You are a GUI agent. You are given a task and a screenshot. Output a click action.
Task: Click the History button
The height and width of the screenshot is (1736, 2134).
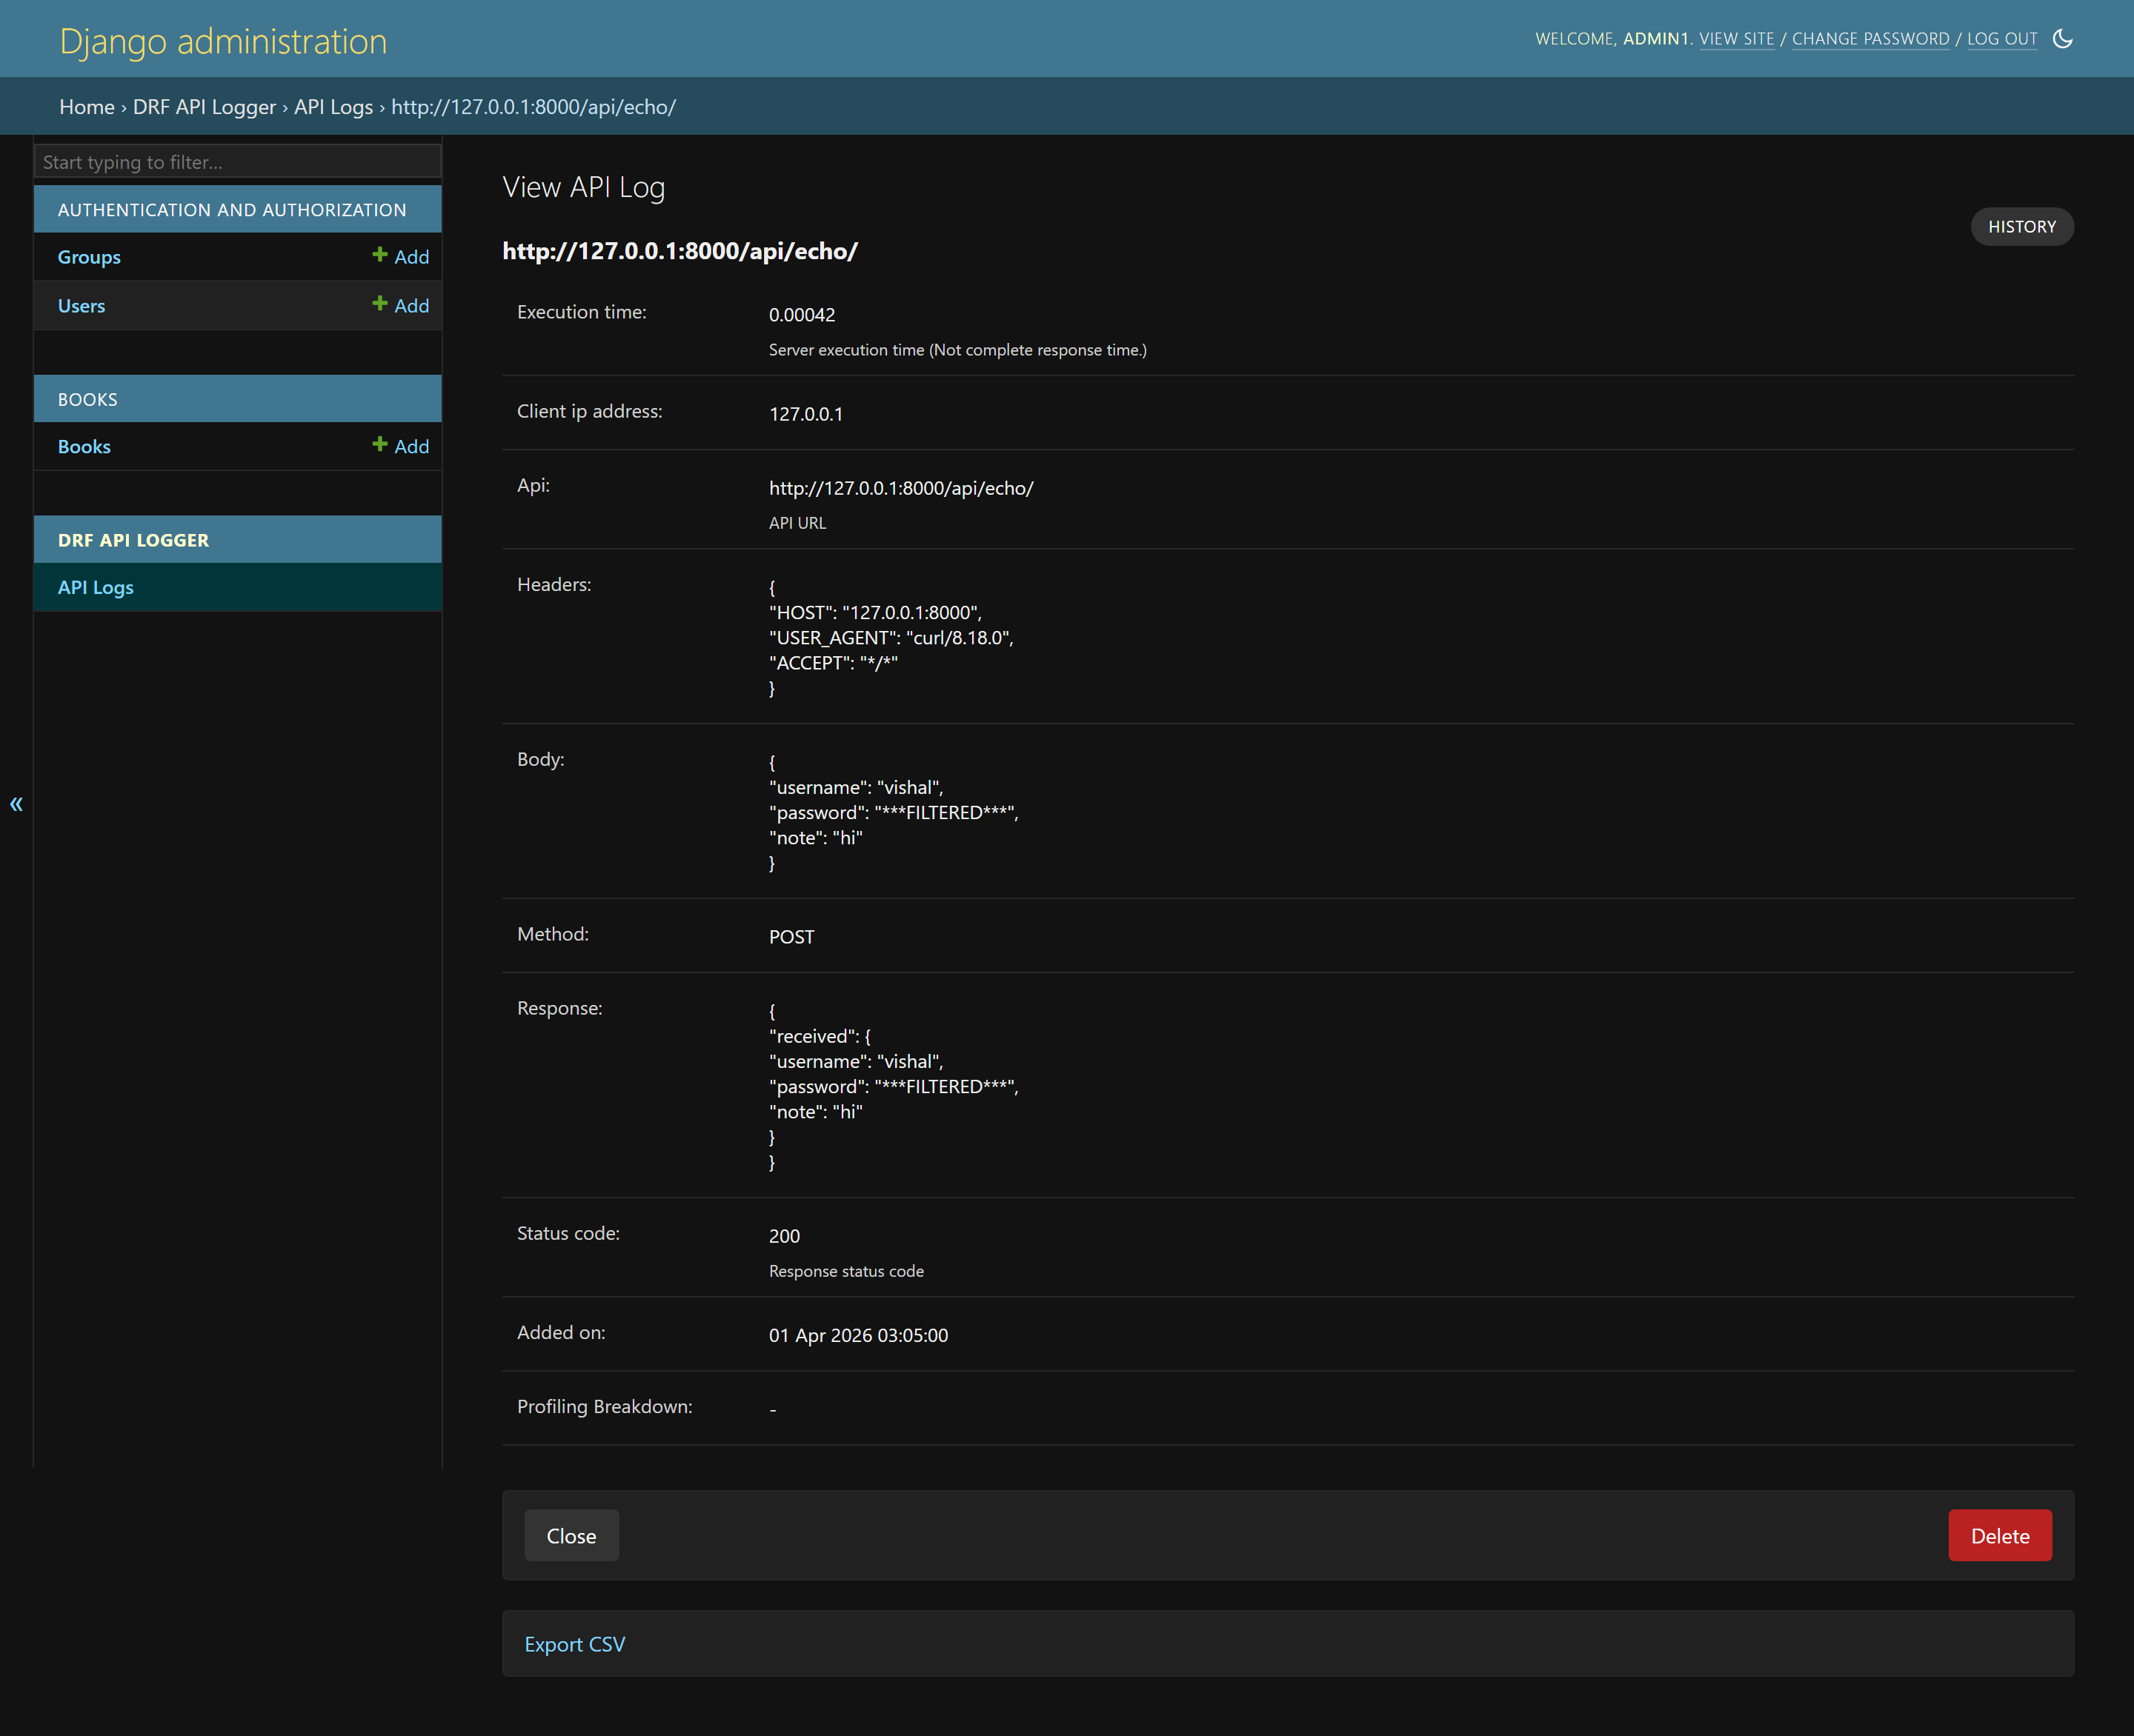[2022, 227]
